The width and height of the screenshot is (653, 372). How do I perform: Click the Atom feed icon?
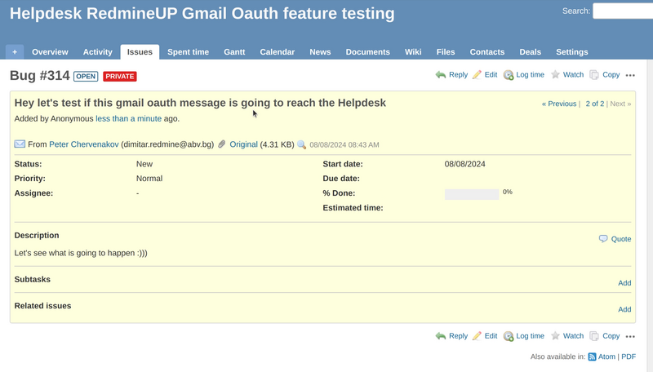pyautogui.click(x=593, y=356)
